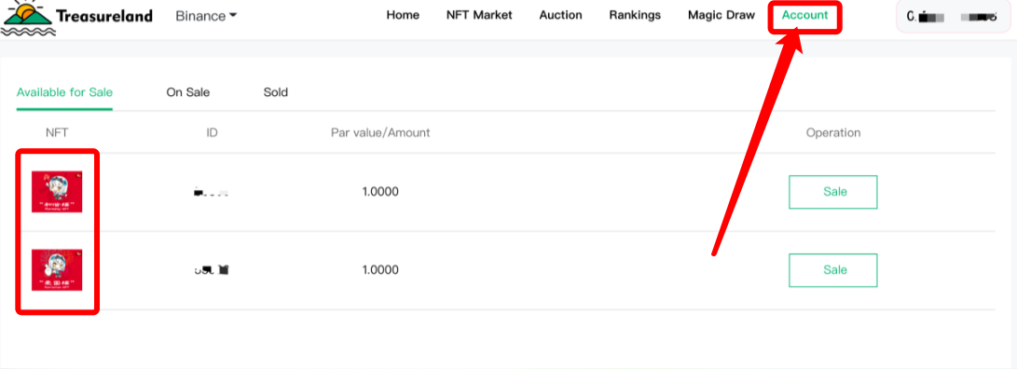View the Rankings page

635,15
